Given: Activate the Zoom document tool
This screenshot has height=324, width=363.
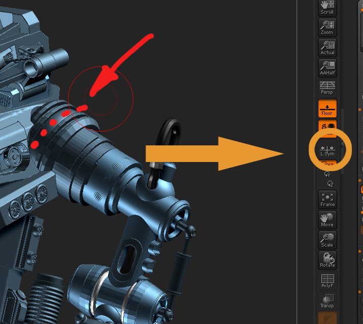Looking at the screenshot, I should (x=328, y=27).
